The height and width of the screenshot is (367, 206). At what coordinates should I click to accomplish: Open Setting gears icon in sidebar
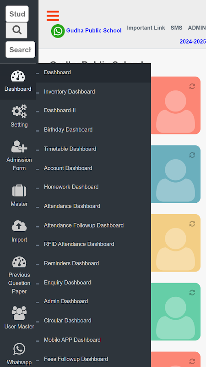pos(19,111)
